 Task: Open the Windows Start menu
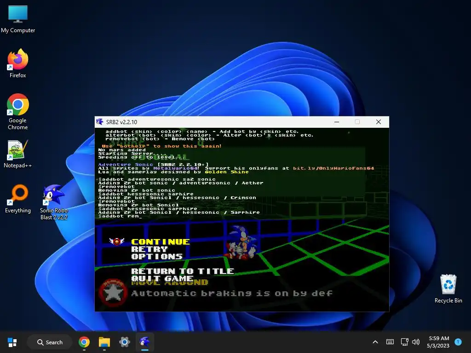pyautogui.click(x=12, y=342)
